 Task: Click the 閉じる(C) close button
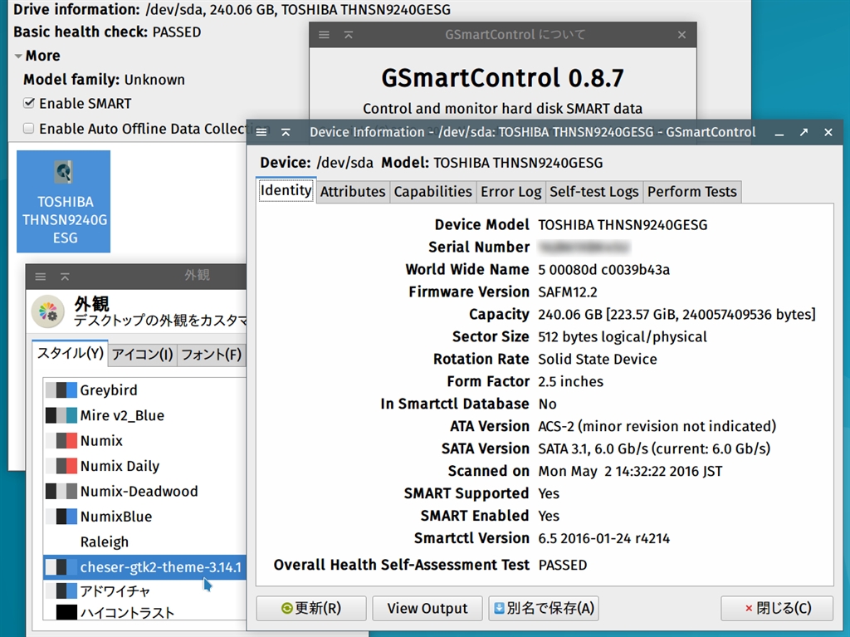pyautogui.click(x=777, y=608)
